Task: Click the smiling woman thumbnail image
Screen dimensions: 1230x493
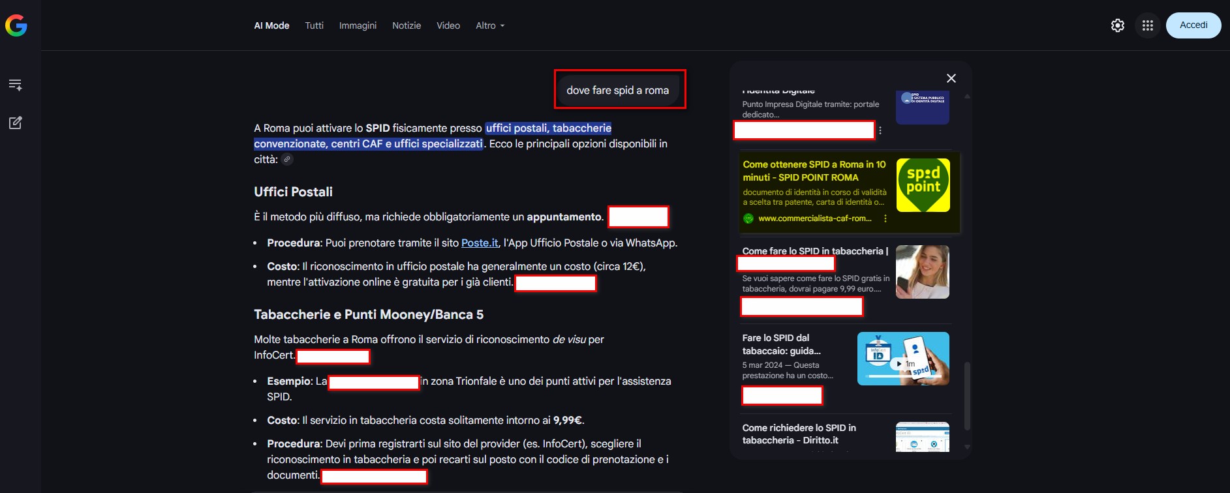Action: (x=923, y=272)
